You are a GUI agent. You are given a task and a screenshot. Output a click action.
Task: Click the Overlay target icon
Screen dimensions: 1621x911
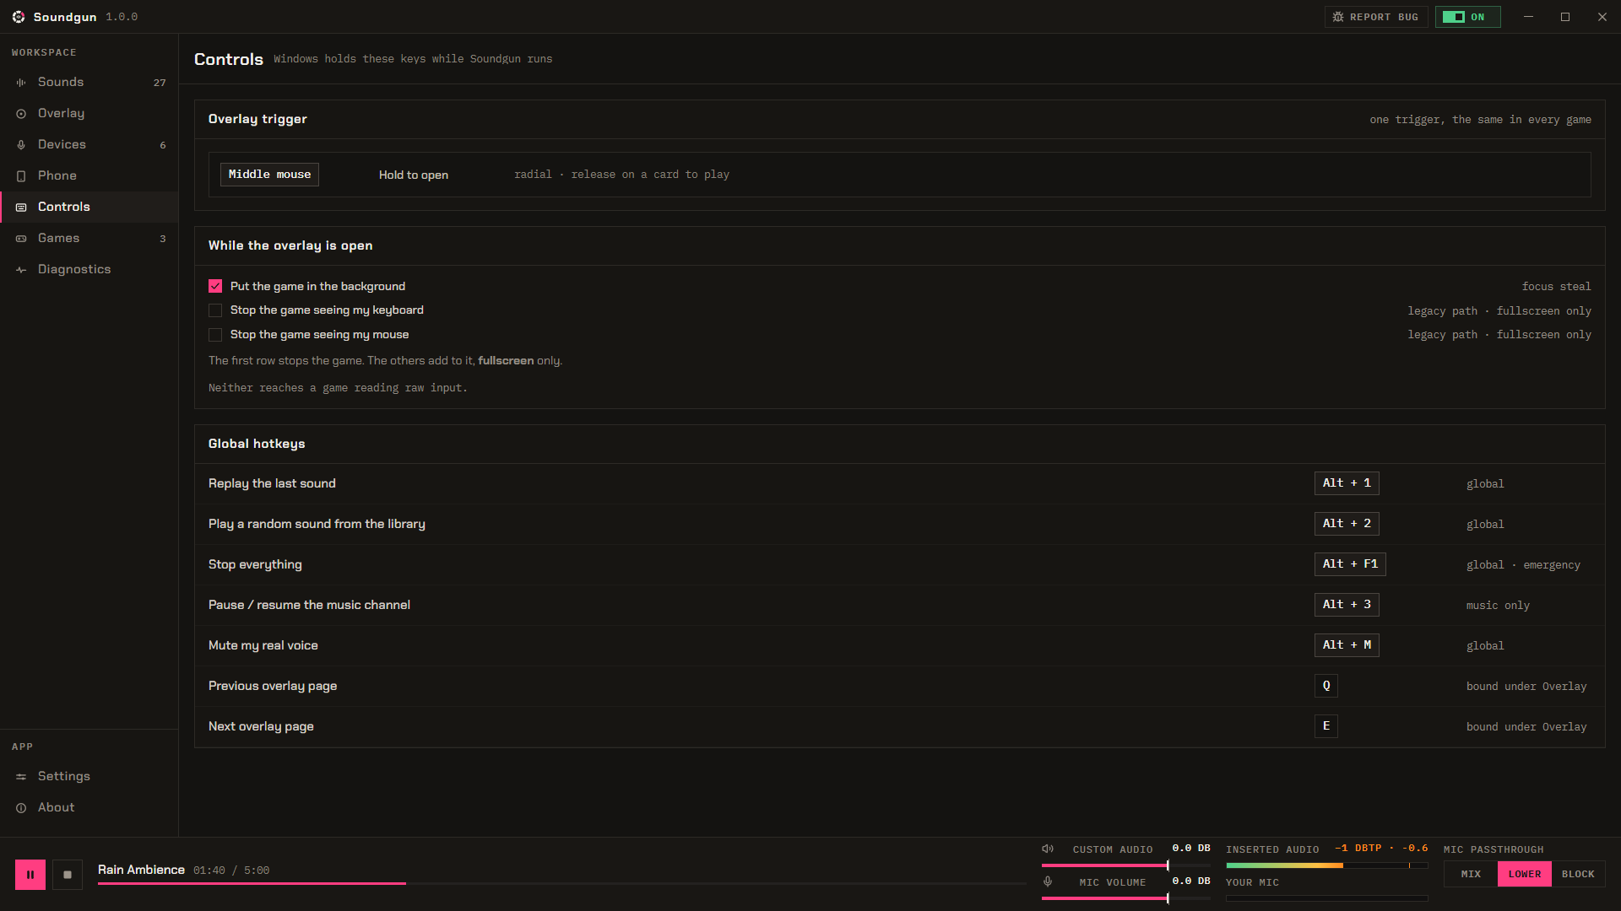point(21,113)
